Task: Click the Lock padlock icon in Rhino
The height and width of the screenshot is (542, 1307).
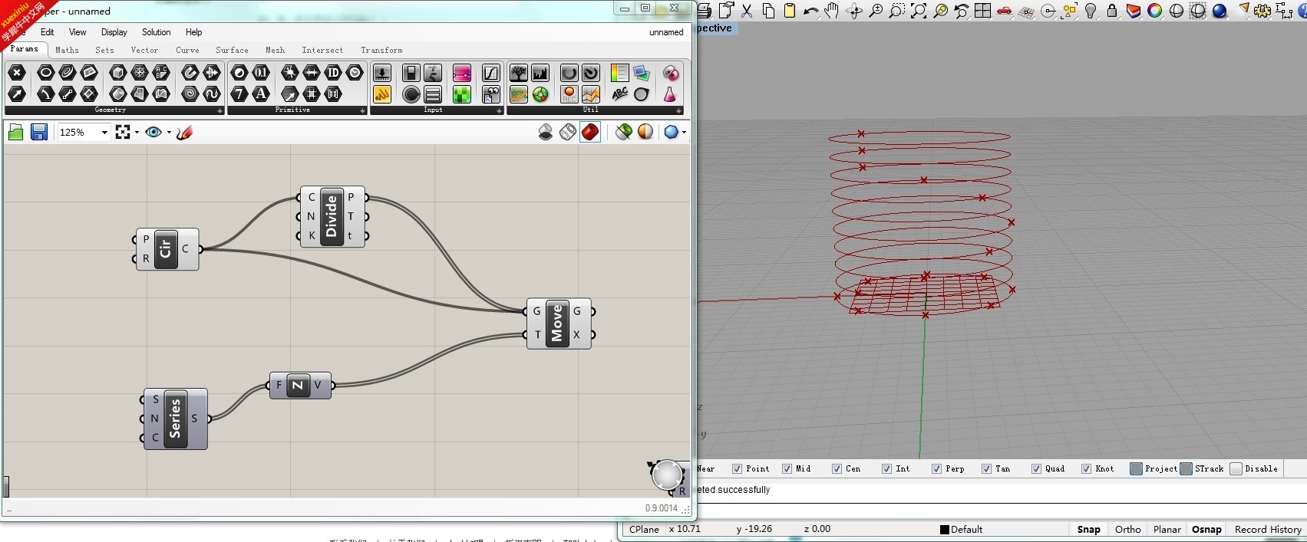Action: click(x=1112, y=11)
